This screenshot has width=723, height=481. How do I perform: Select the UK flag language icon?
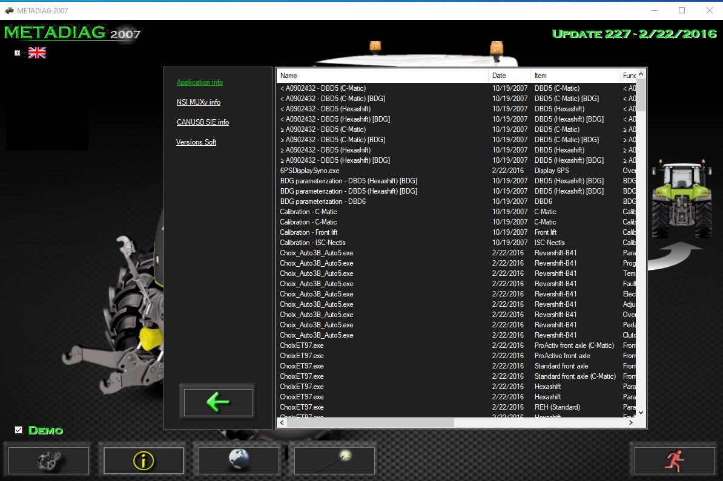pos(36,53)
